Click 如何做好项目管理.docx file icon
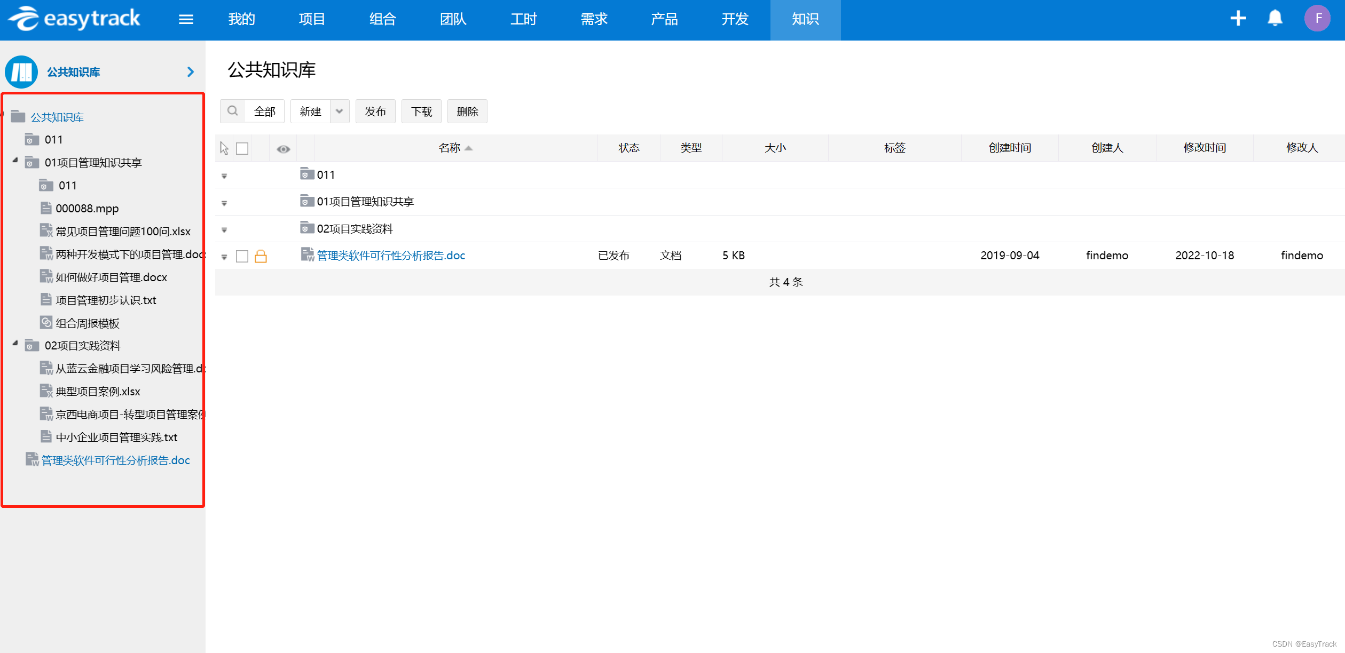The width and height of the screenshot is (1345, 653). tap(46, 277)
